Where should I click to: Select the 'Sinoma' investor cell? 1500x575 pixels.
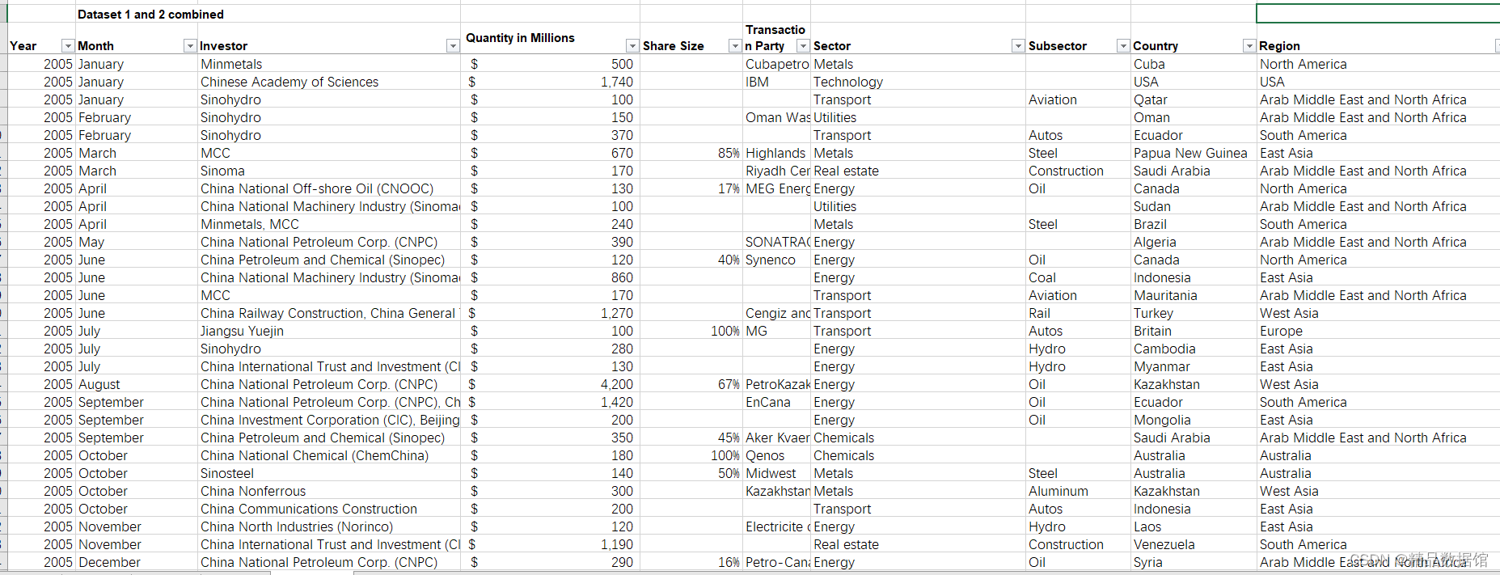point(329,171)
